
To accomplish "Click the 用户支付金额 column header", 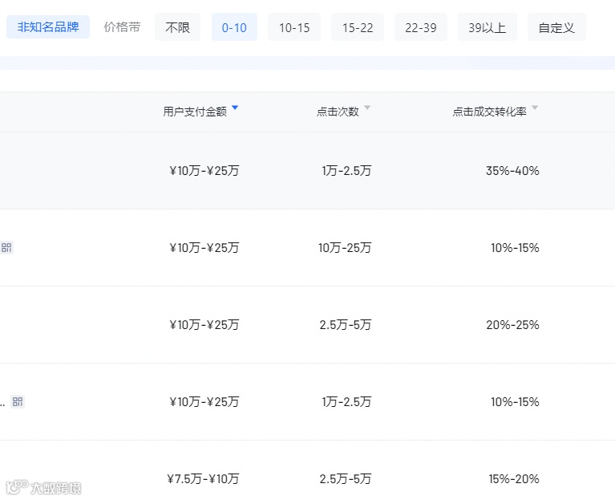I will click(x=195, y=112).
